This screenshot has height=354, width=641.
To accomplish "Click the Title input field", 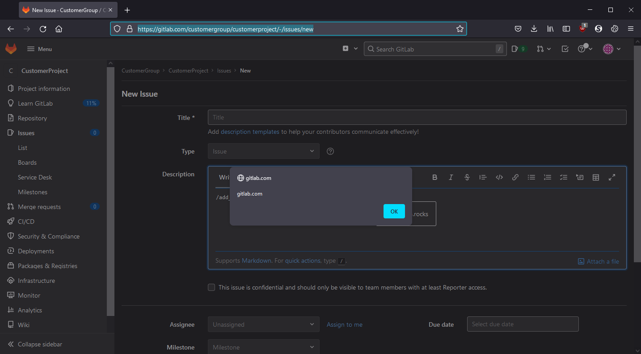I will click(417, 117).
